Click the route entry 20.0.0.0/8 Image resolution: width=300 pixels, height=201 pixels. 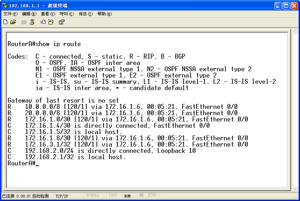(122, 113)
